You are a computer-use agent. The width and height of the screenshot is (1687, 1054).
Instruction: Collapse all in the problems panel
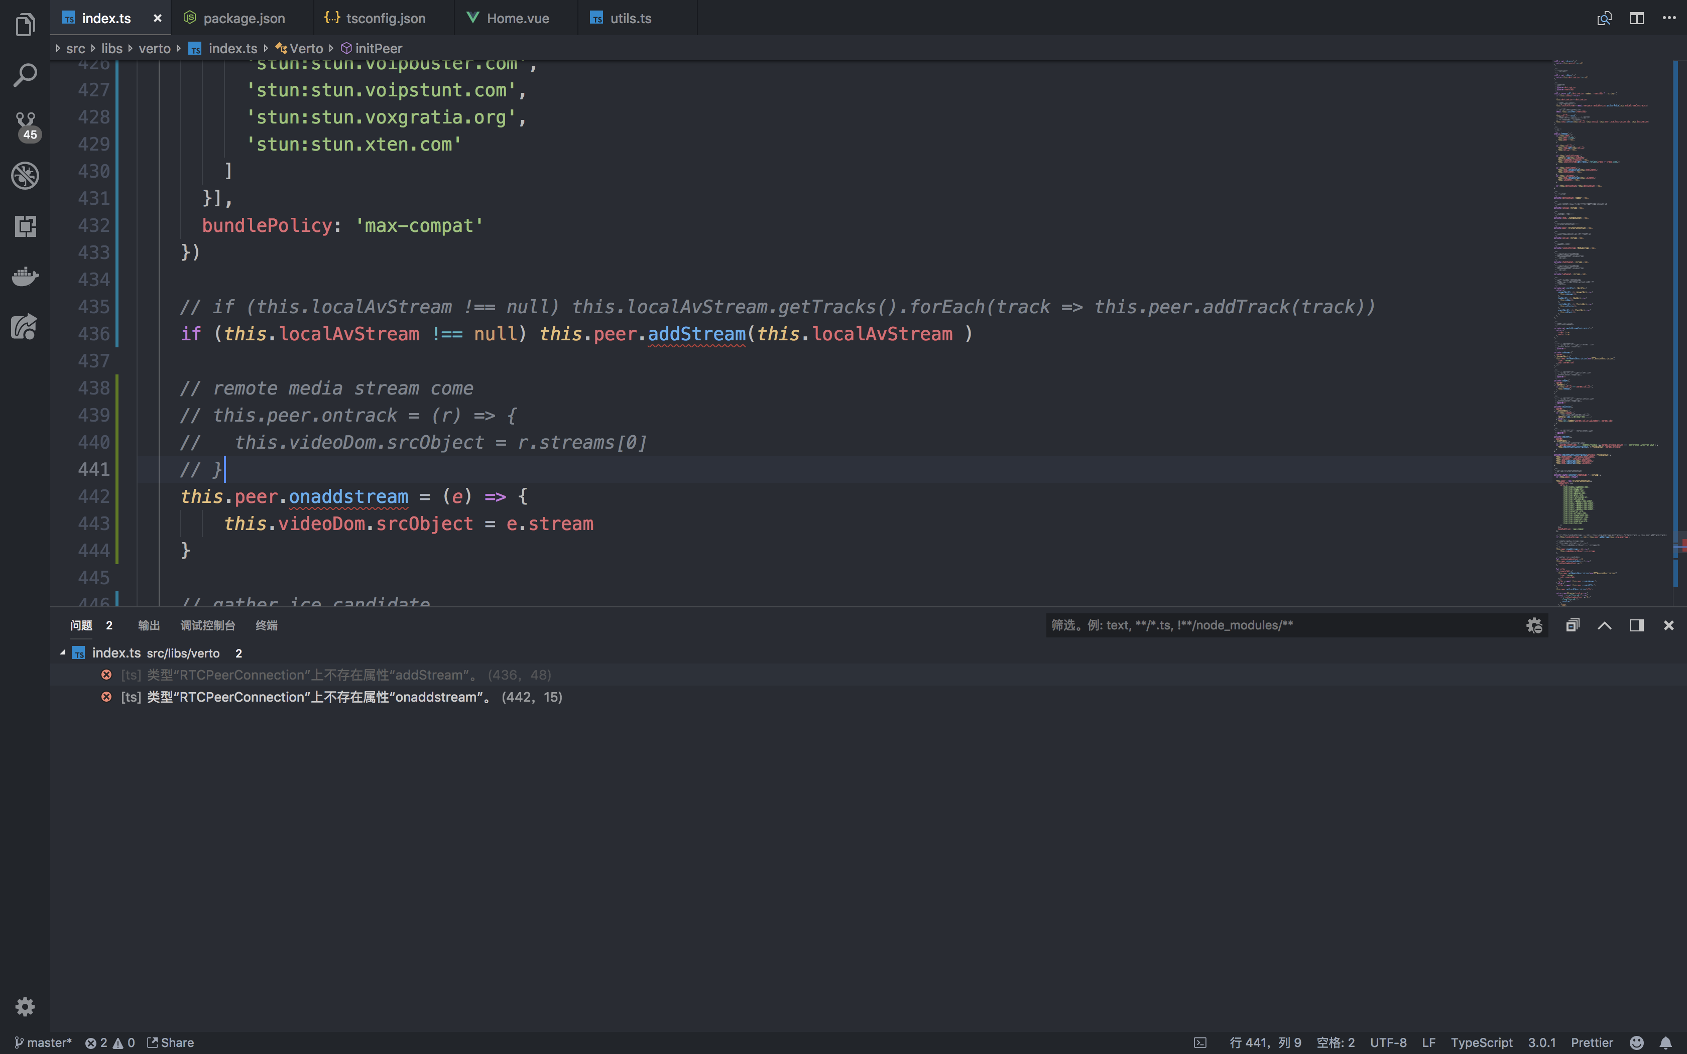pyautogui.click(x=1572, y=625)
